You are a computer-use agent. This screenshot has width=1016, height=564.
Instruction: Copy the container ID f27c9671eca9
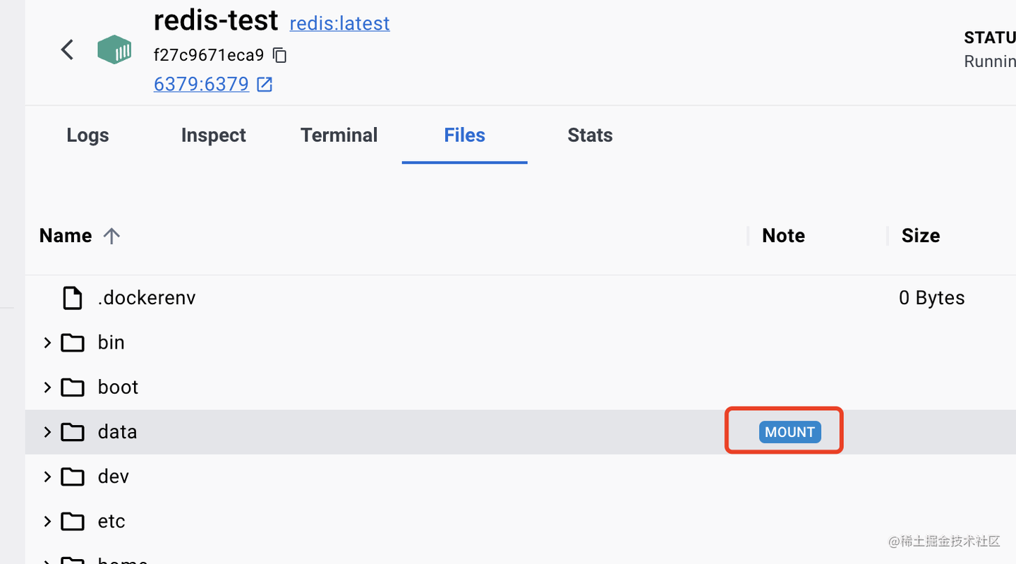coord(279,54)
